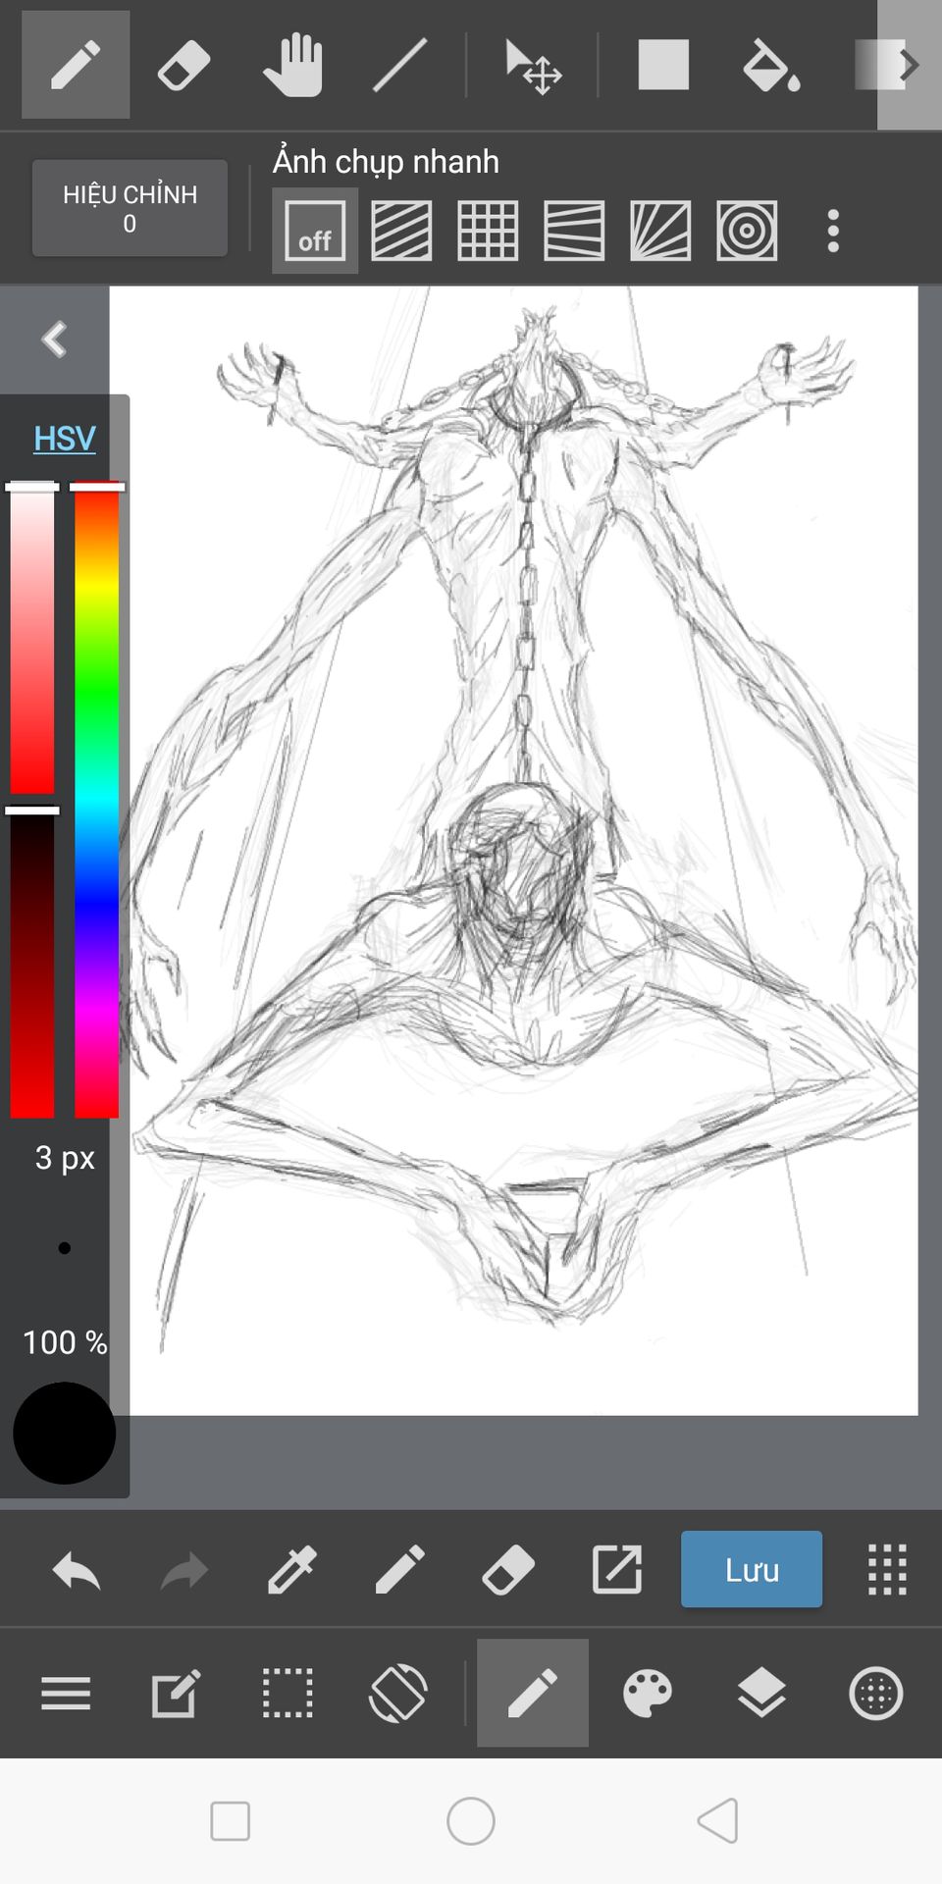This screenshot has width=942, height=1884.
Task: Select the Eraser tool in the top toolbar
Action: [183, 65]
